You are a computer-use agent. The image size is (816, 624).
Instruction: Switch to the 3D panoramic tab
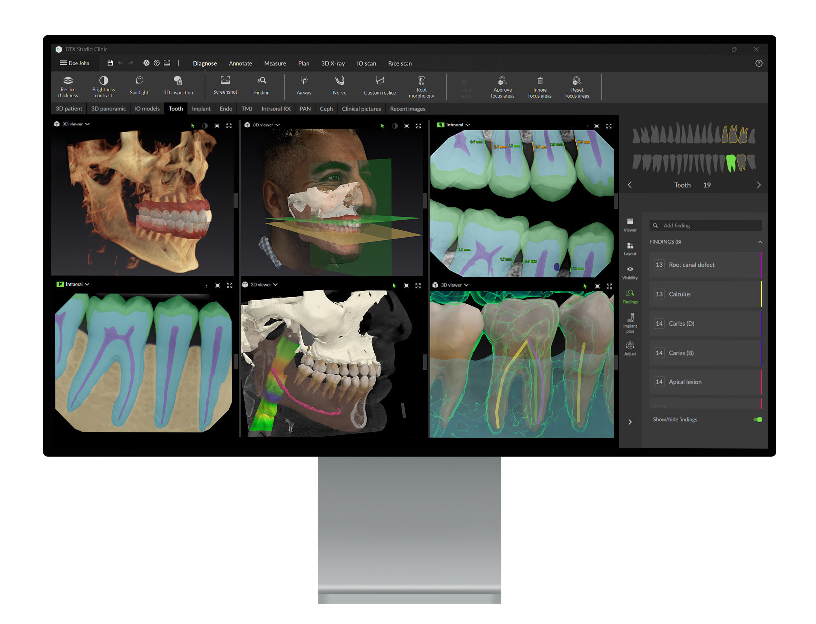click(108, 108)
